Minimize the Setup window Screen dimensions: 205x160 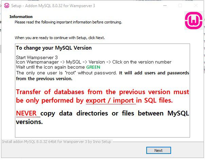click(x=165, y=5)
